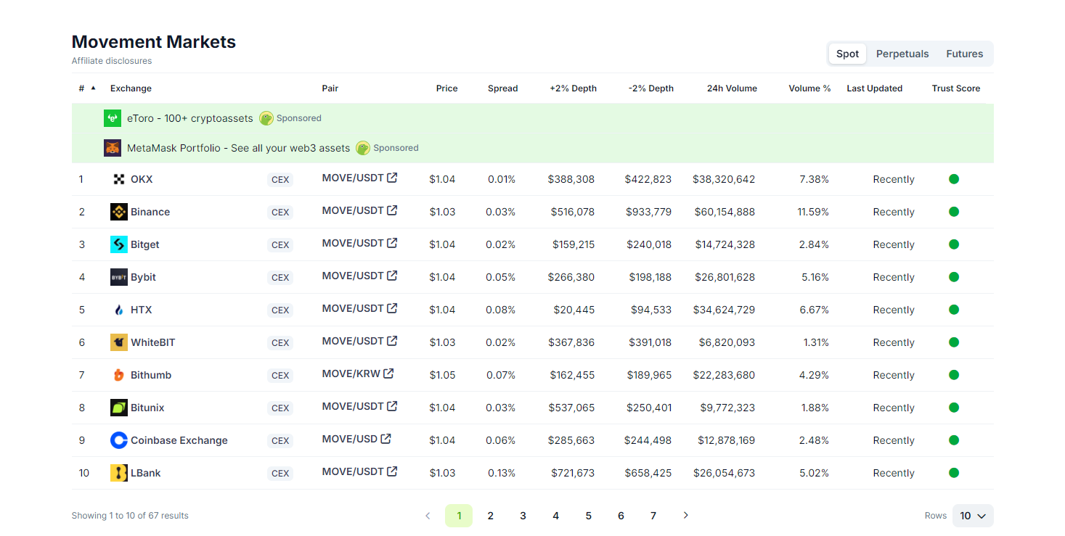Click the Coinbase Exchange logo icon
Viewport: 1065px width, 536px height.
tap(119, 440)
